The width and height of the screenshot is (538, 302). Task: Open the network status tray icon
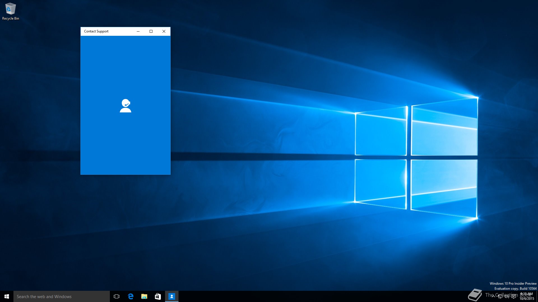point(500,296)
